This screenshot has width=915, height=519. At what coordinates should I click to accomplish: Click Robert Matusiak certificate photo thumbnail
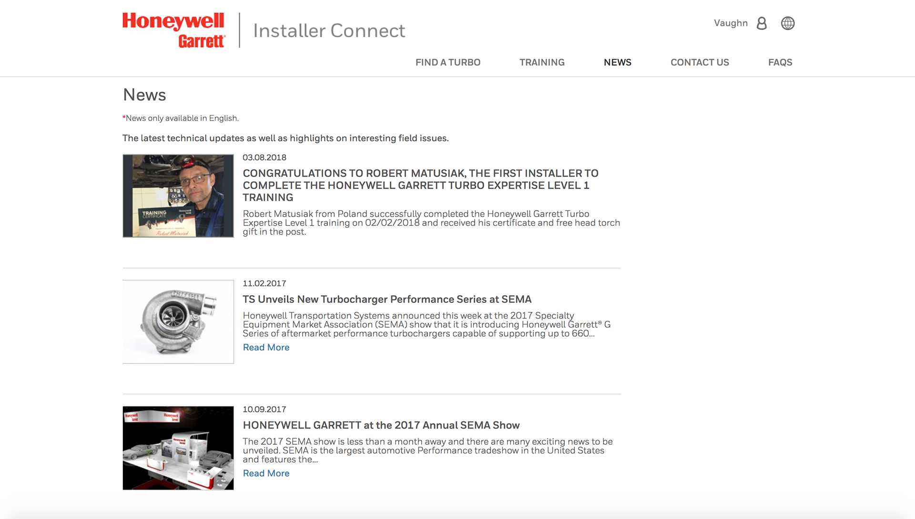click(x=178, y=196)
